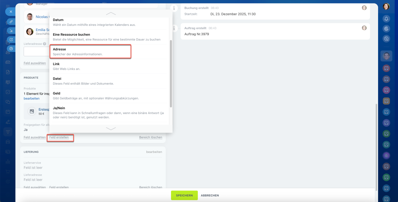Click the Auftrag erstellt heading
Screen dimensions: 398x202
(x=196, y=28)
